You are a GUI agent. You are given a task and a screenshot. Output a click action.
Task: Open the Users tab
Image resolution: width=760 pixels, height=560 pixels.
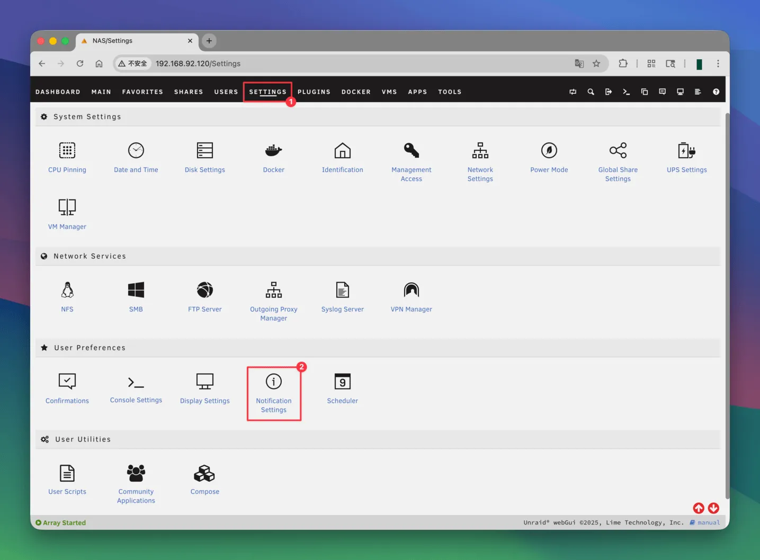pos(226,92)
